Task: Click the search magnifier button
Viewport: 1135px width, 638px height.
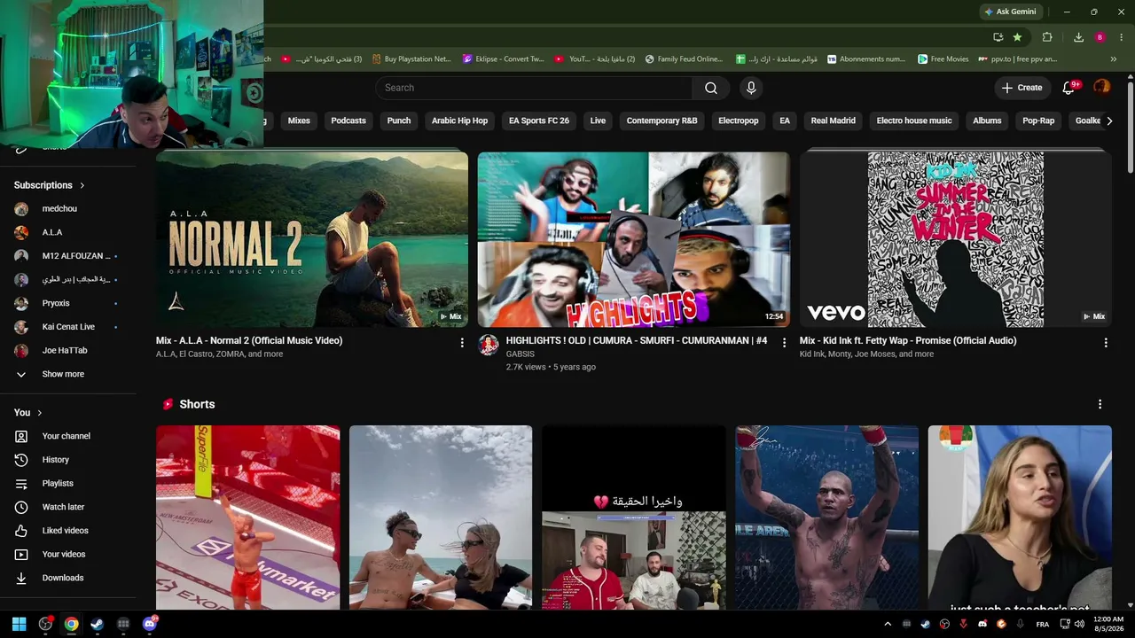Action: [711, 88]
